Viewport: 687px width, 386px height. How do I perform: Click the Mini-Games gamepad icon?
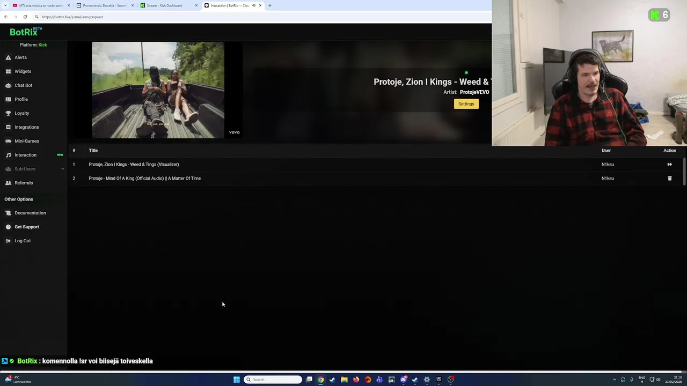coord(8,141)
